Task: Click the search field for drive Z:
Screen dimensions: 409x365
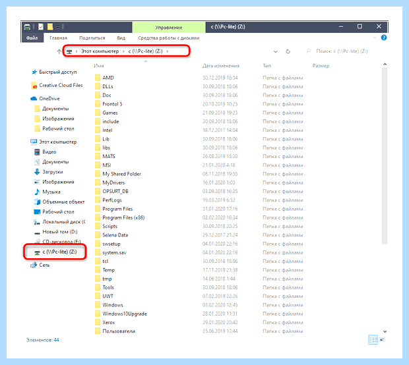Action: click(x=342, y=51)
